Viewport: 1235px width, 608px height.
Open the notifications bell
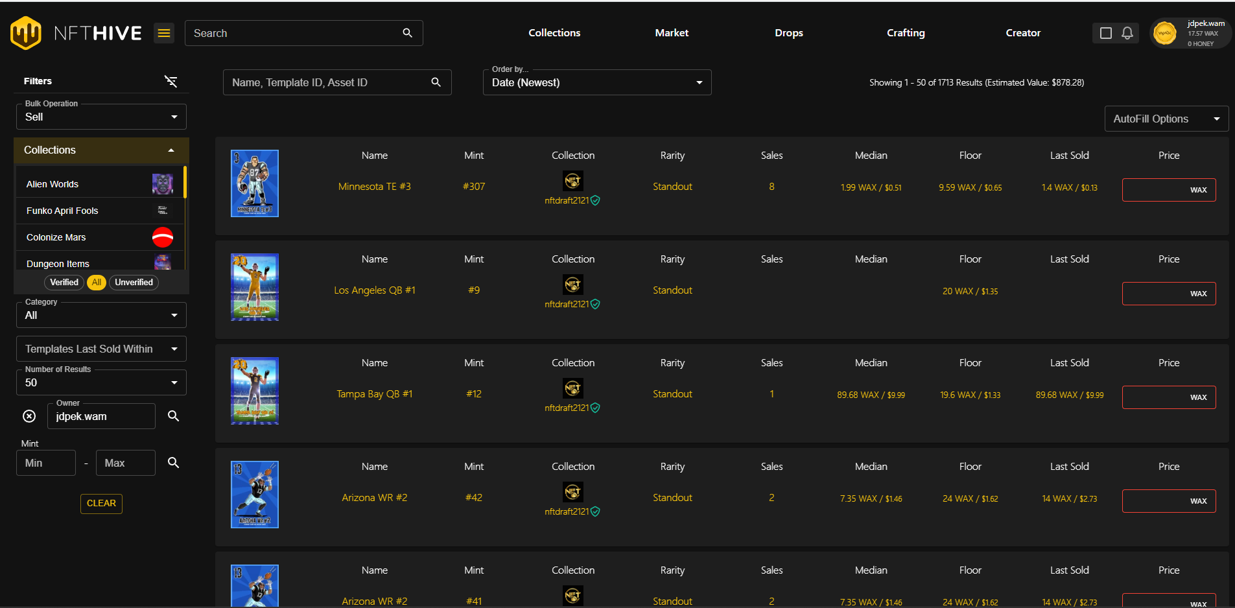[x=1127, y=33]
